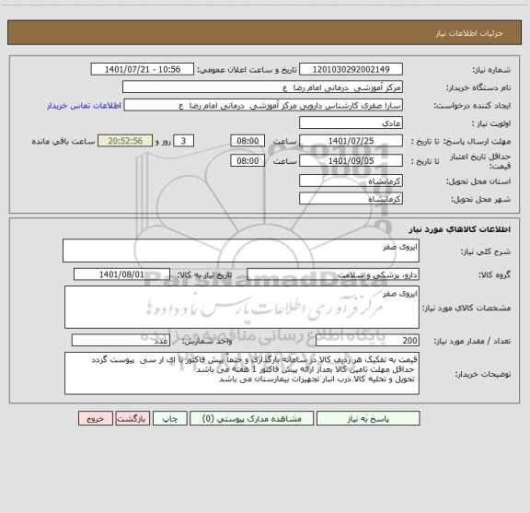Click the نام دستگاه خریدار field
Image resolution: width=530 pixels, height=513 pixels.
(x=262, y=87)
